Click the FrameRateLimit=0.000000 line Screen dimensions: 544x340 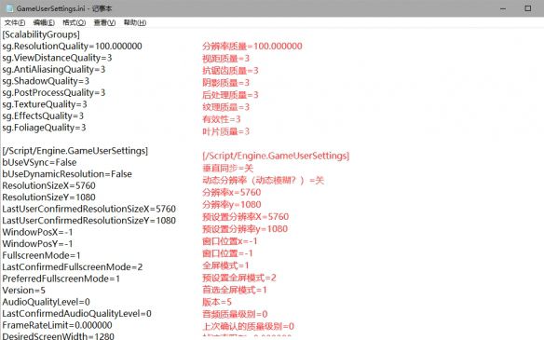coord(57,325)
